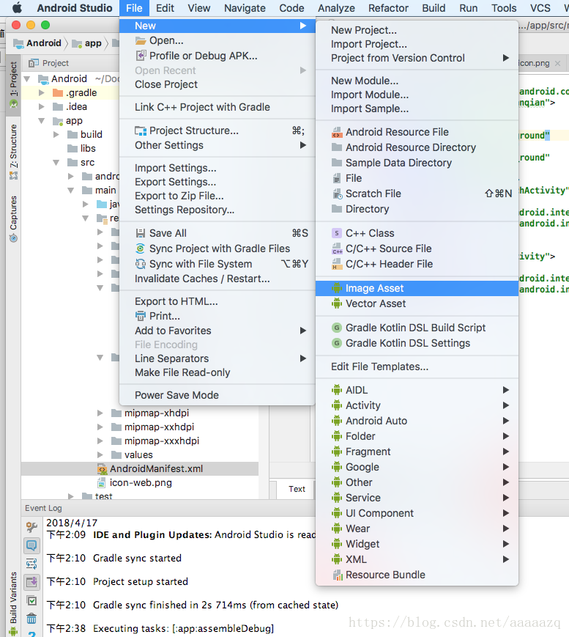Click the trash clear-all icon in Event Log
Viewport: 569px width, 637px height.
[x=31, y=619]
